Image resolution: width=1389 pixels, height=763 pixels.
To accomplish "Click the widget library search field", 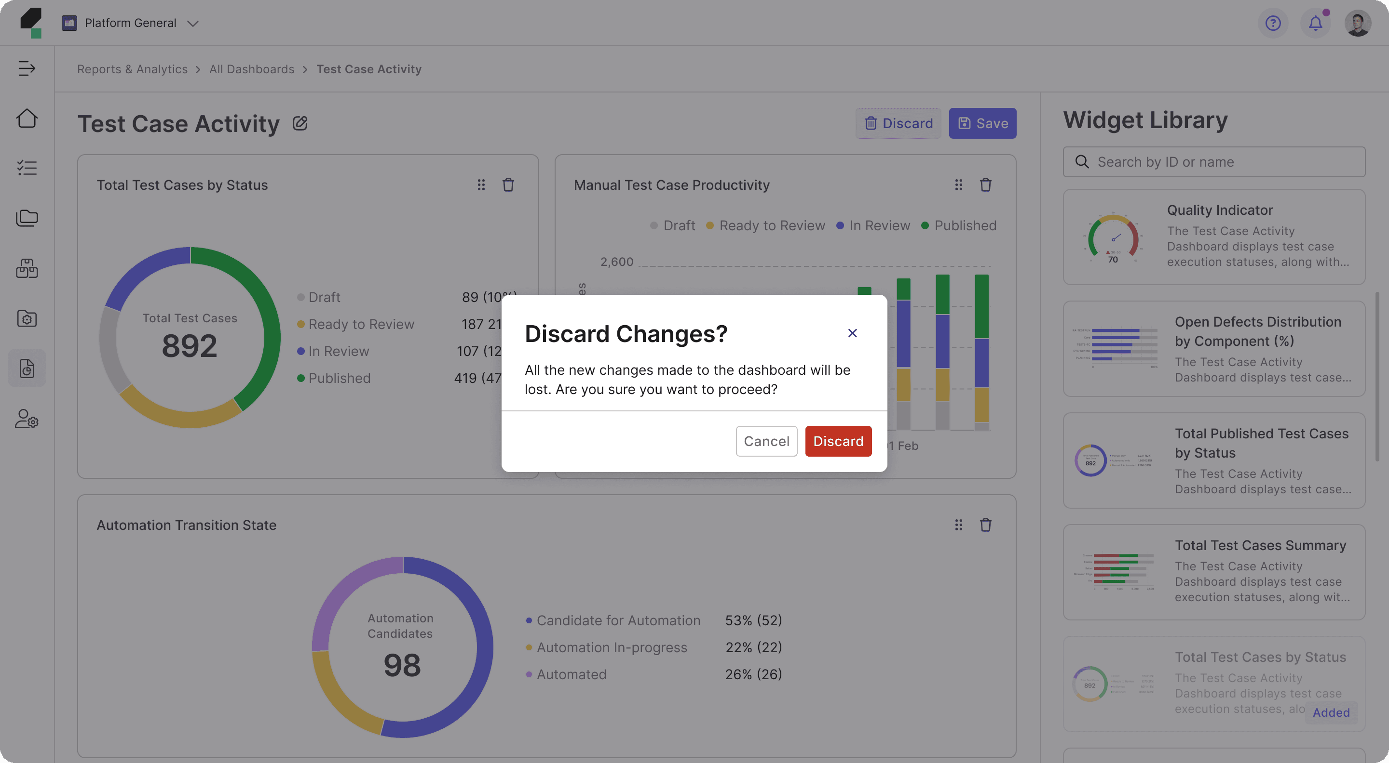I will (1213, 161).
